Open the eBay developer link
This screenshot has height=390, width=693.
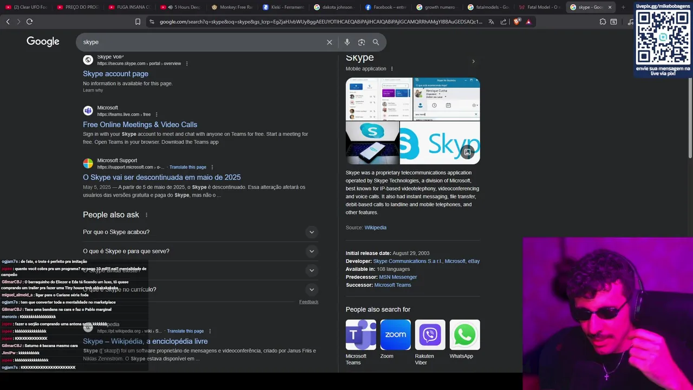point(474,261)
